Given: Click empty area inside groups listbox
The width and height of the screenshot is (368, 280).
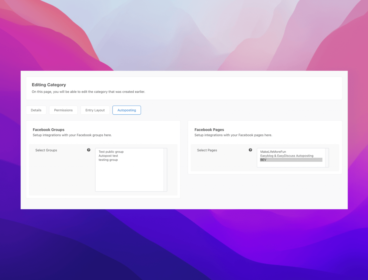Looking at the screenshot, I should click(x=129, y=178).
